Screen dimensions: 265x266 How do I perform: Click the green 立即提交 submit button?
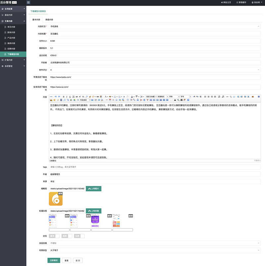[x=54, y=260]
